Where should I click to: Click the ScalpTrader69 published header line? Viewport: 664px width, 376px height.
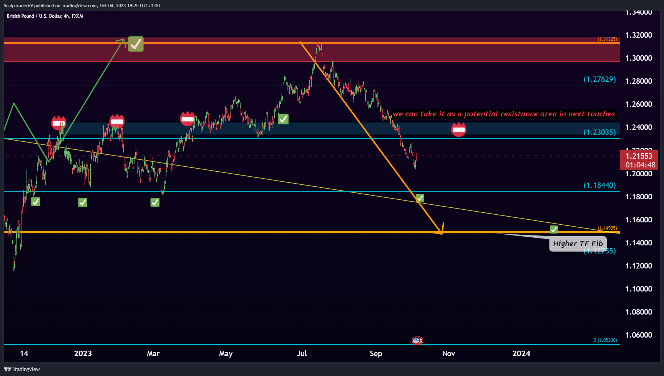pyautogui.click(x=82, y=6)
